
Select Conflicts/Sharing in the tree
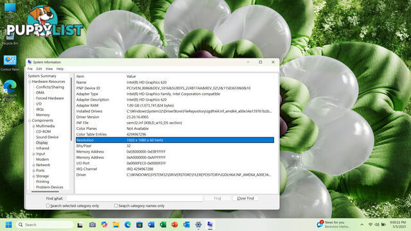50,87
